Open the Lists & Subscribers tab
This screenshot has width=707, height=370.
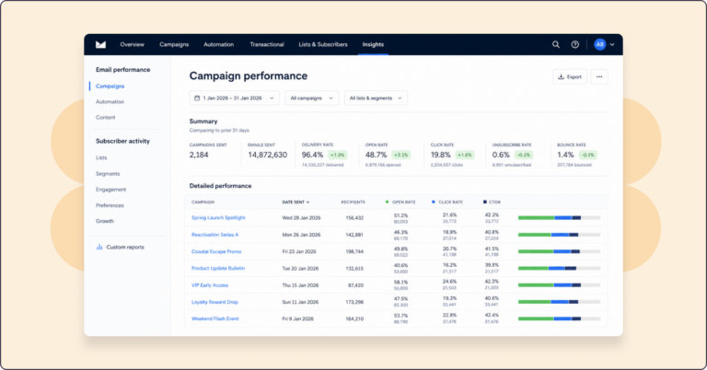(323, 44)
